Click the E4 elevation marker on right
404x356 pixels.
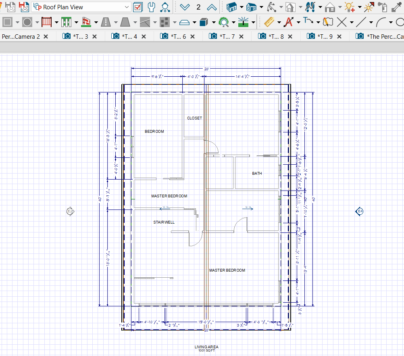coord(359,211)
